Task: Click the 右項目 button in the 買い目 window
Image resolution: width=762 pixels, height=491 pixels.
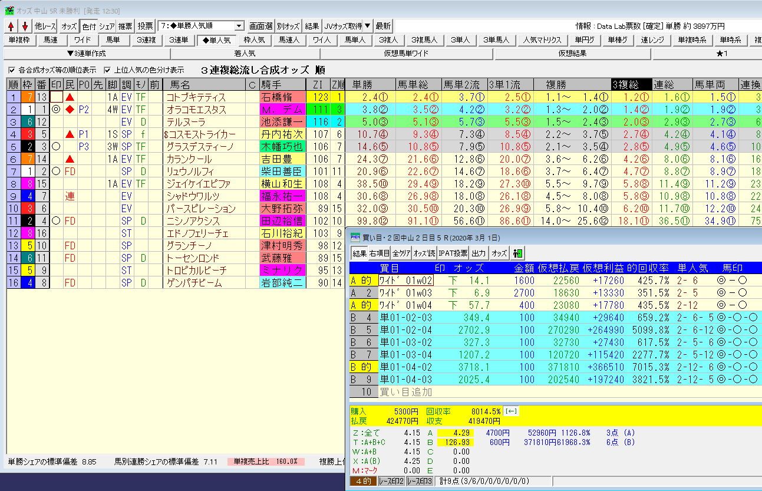Action: point(379,253)
